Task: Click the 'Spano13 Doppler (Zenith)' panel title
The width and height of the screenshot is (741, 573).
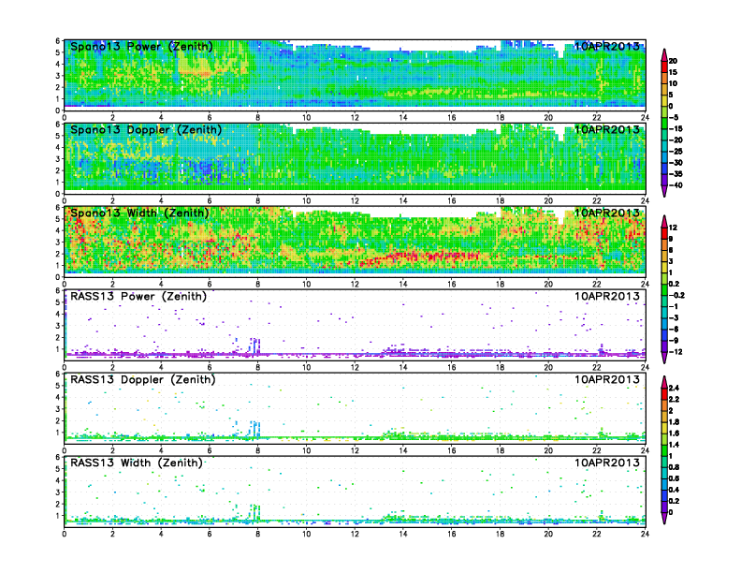Action: (x=146, y=130)
